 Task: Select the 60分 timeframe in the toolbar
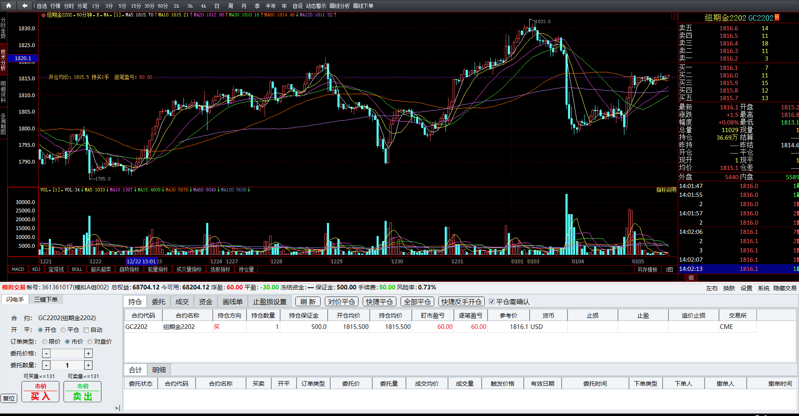click(163, 6)
